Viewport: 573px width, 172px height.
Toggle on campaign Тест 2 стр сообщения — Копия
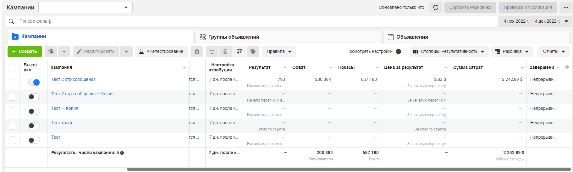pyautogui.click(x=34, y=97)
